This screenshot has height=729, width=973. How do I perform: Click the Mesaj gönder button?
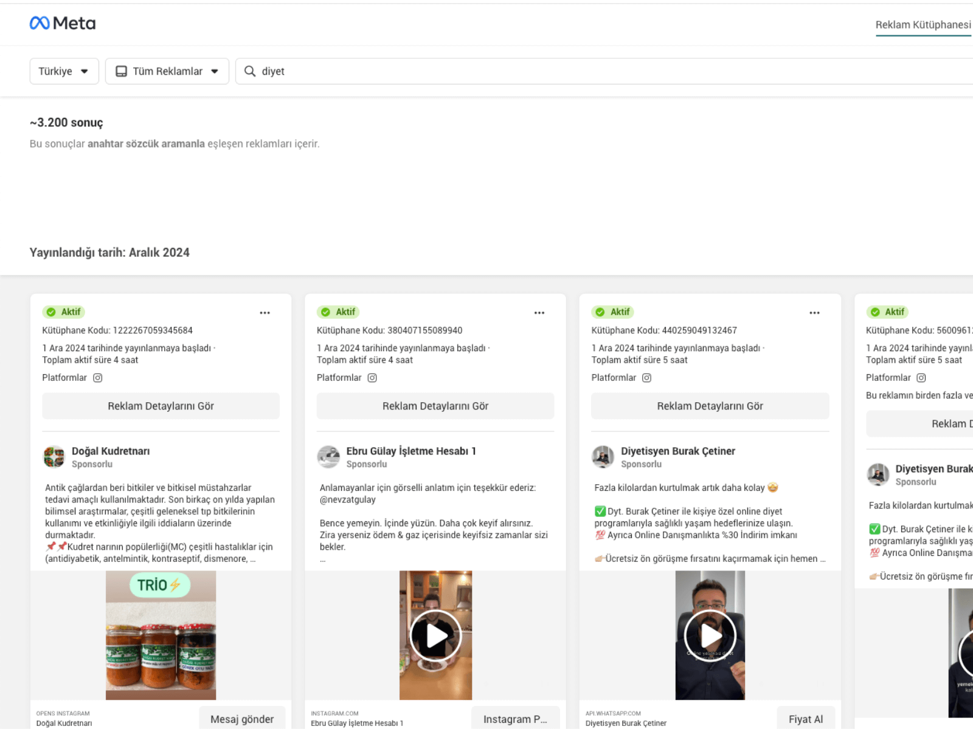click(242, 719)
